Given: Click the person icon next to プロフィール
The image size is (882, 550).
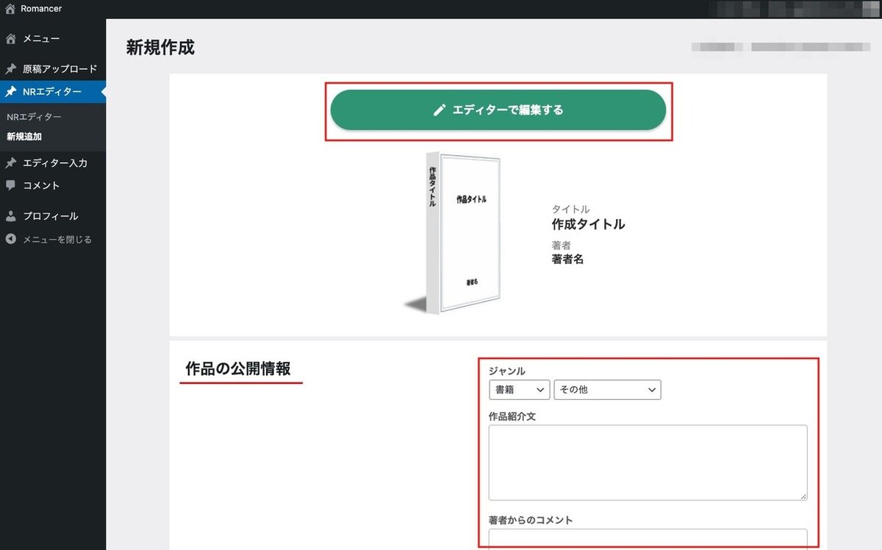Looking at the screenshot, I should (10, 215).
